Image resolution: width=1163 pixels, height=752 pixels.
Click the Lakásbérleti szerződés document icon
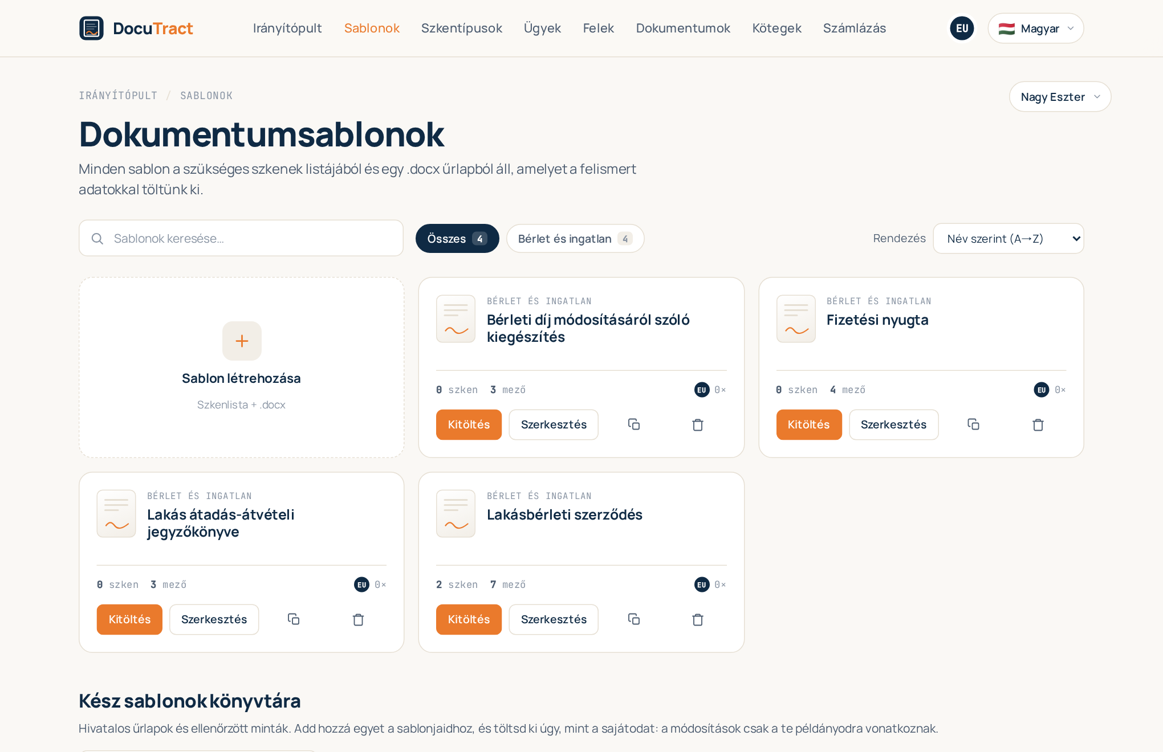pyautogui.click(x=456, y=513)
